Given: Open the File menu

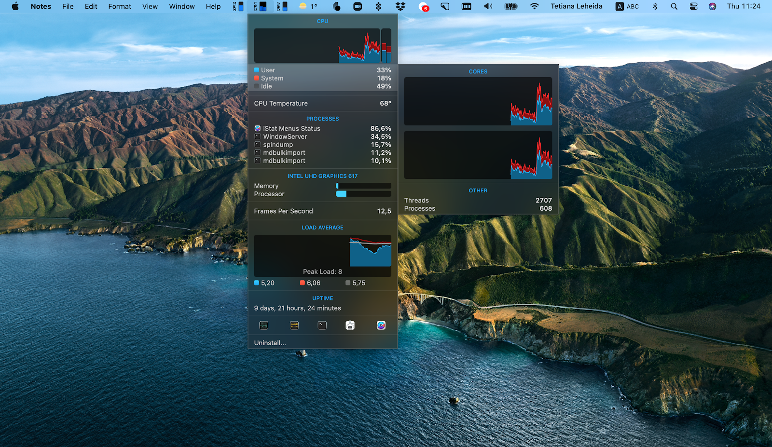Looking at the screenshot, I should [68, 6].
